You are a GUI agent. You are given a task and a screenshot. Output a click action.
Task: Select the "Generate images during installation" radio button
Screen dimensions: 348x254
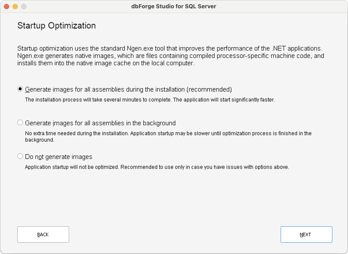tap(20, 89)
